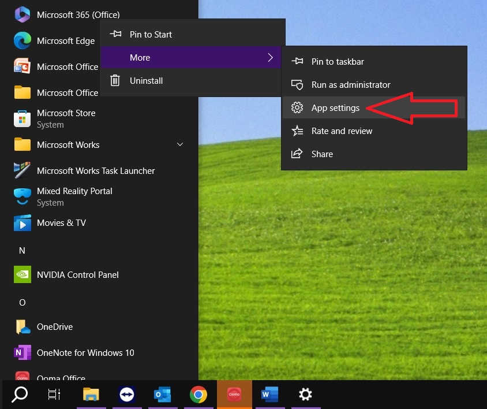487x409 pixels.
Task: Open Task View on taskbar
Action: (x=54, y=395)
